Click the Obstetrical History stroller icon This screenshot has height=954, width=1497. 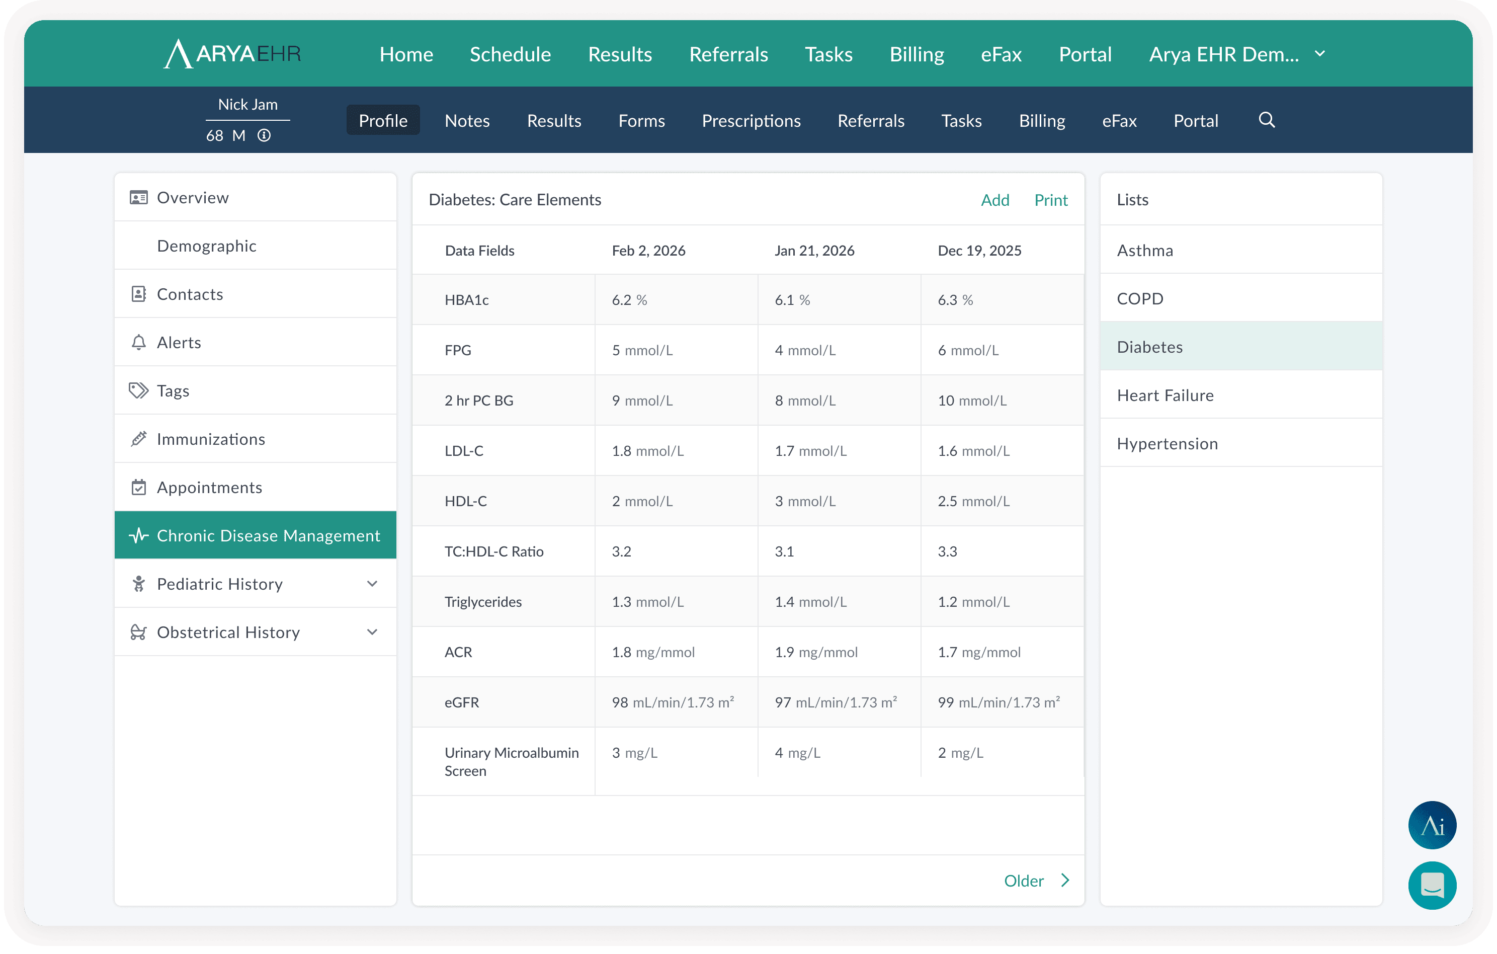(139, 632)
